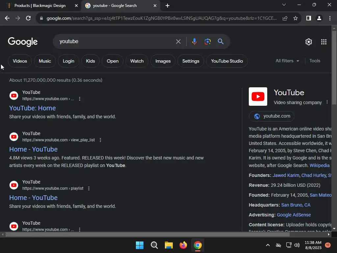Select the Settings filter chip
The image size is (337, 253).
tap(191, 61)
